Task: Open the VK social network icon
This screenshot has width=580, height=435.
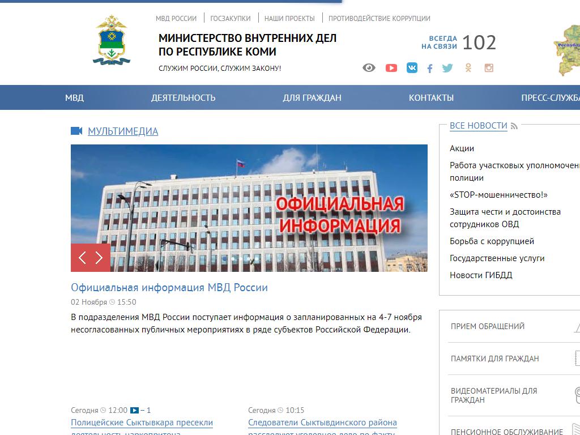Action: [412, 68]
